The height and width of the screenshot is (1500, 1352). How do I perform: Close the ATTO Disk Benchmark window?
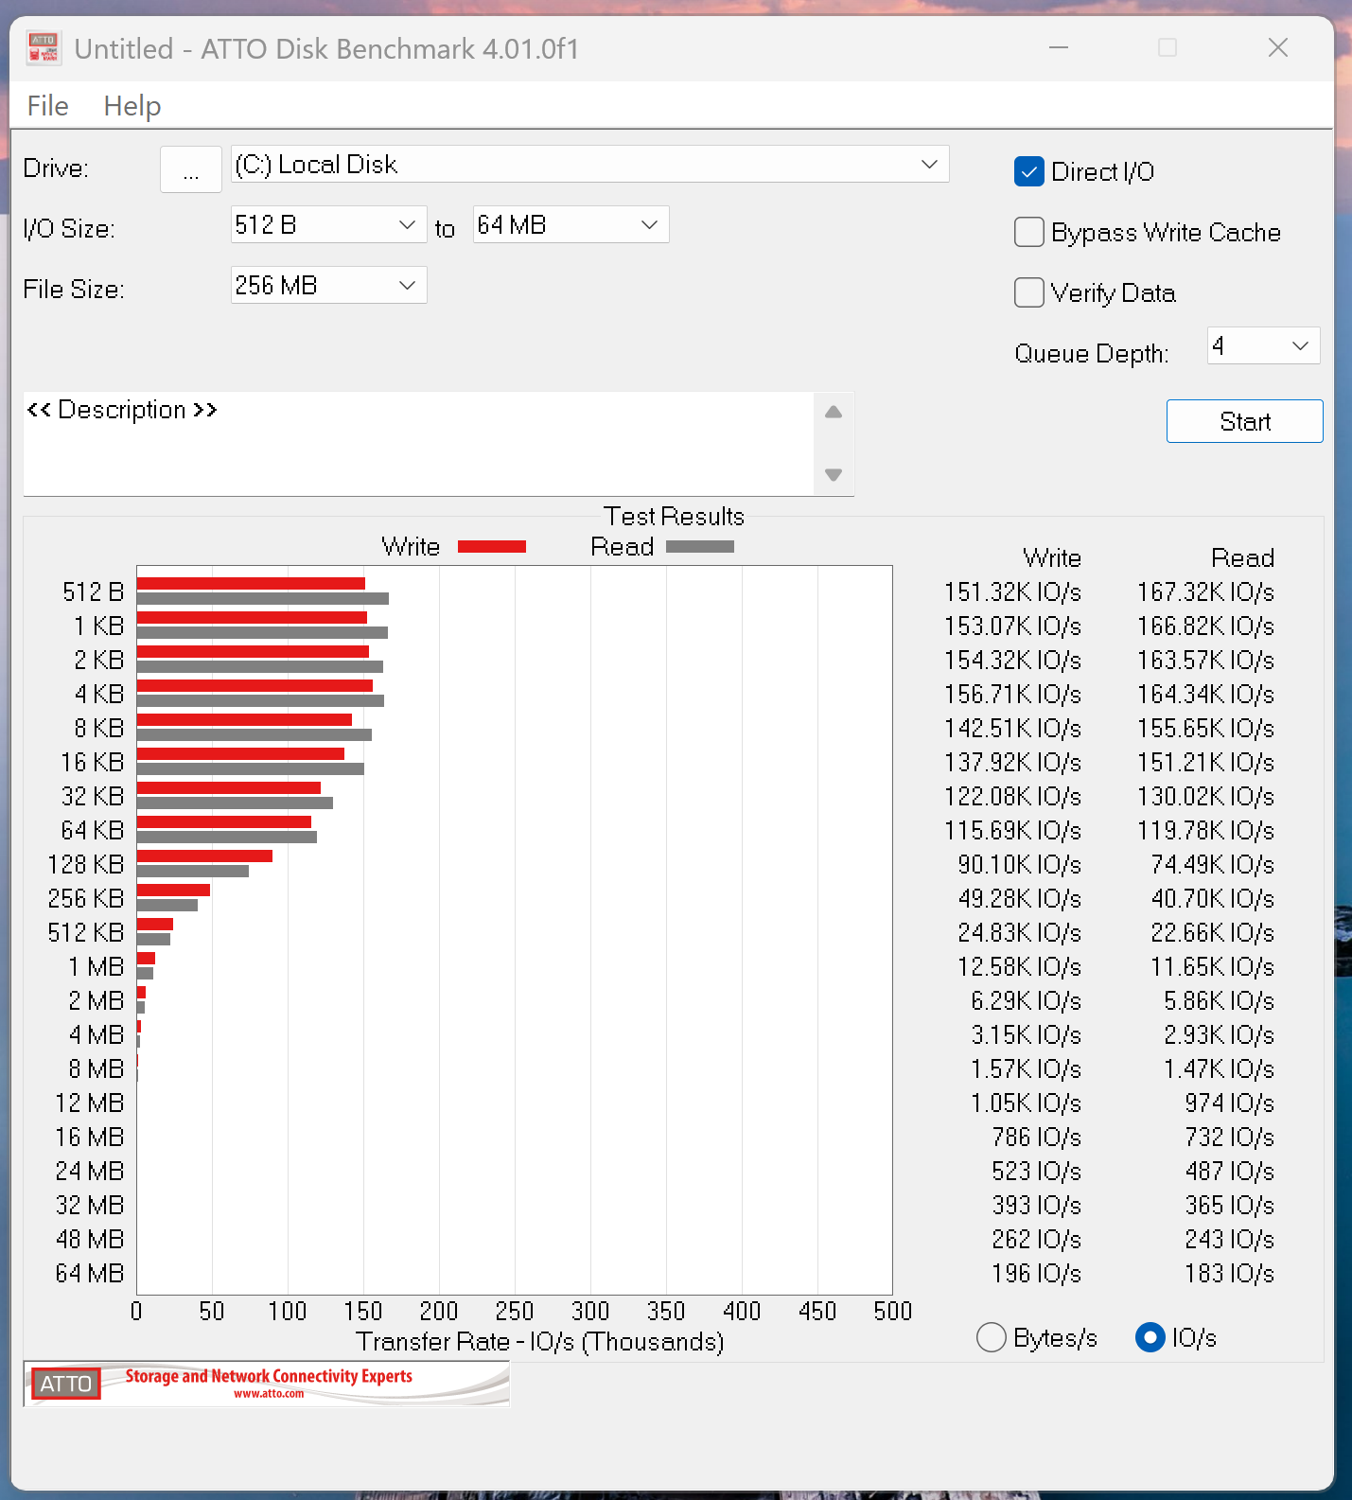pos(1278,47)
